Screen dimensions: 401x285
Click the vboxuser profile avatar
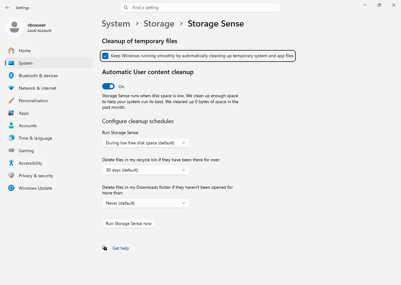pyautogui.click(x=14, y=27)
